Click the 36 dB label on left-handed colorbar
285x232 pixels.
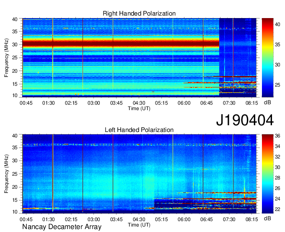click(277, 136)
